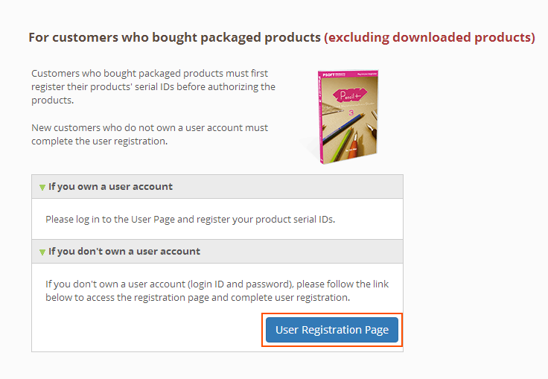Click the "If you own a user account" header
Viewport: 548px width, 379px height.
coord(110,186)
